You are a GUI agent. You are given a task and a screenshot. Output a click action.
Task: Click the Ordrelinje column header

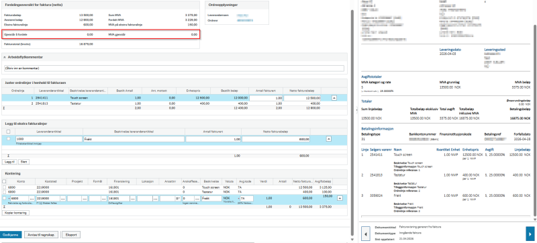point(18,91)
